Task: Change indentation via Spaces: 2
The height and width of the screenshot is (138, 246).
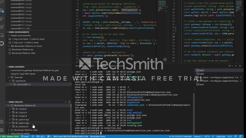Action: coord(198,136)
